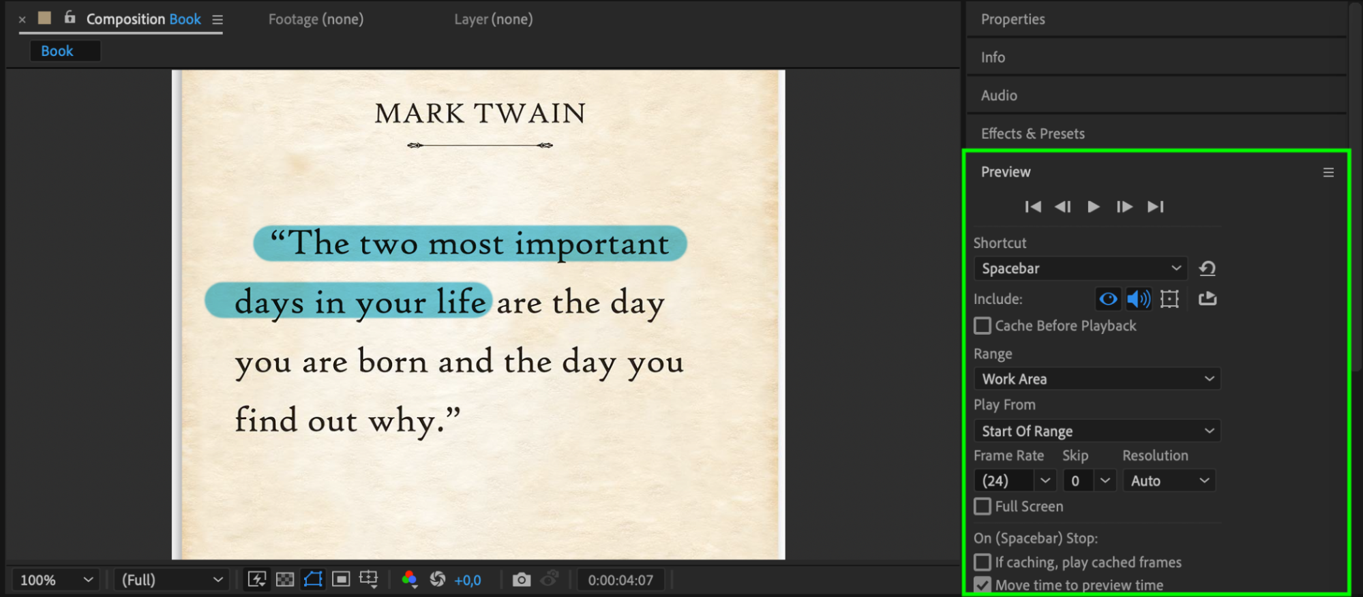The width and height of the screenshot is (1363, 597).
Task: Uncheck Move time to preview time
Action: coord(983,585)
